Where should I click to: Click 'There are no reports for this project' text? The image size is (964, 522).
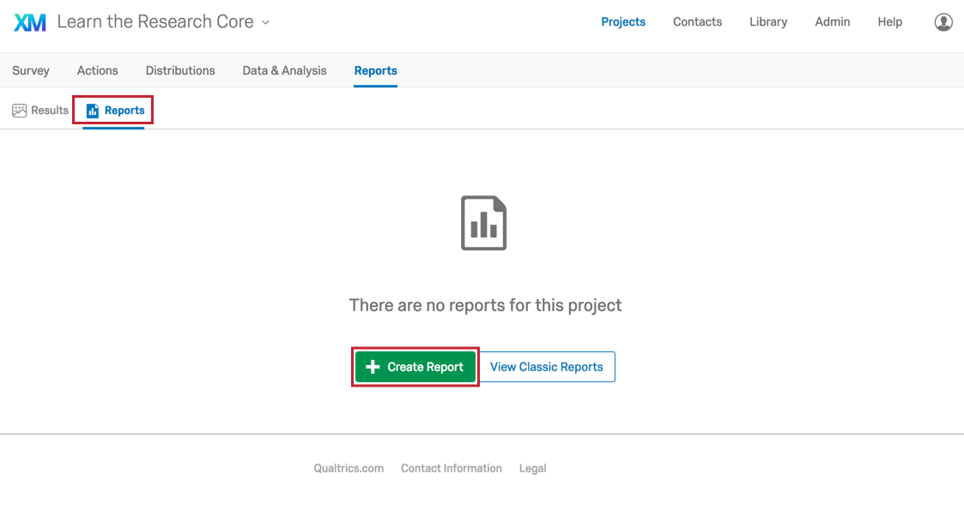click(x=485, y=305)
